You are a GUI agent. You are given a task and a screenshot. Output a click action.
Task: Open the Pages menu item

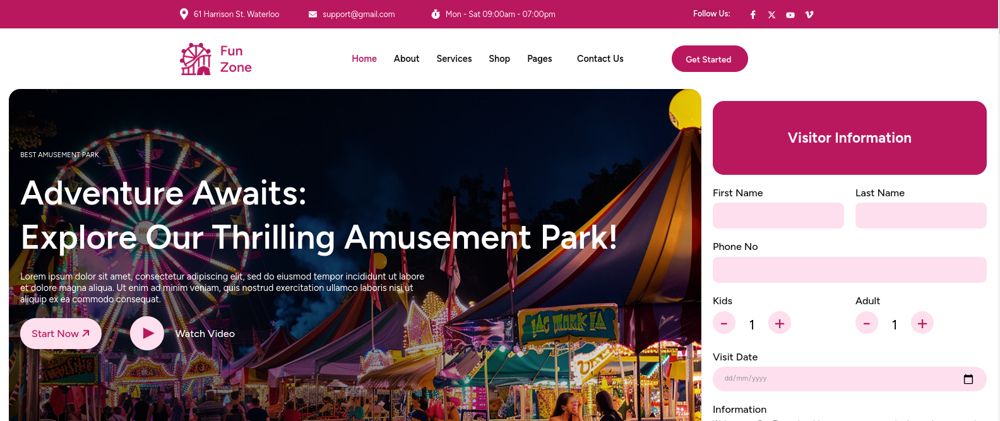click(540, 59)
